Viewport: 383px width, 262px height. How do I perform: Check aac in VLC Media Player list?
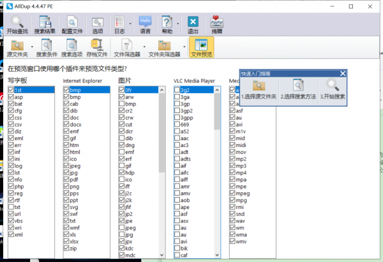(177, 138)
